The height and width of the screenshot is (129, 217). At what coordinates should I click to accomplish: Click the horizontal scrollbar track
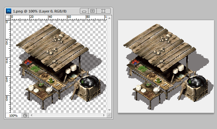tap(68, 115)
